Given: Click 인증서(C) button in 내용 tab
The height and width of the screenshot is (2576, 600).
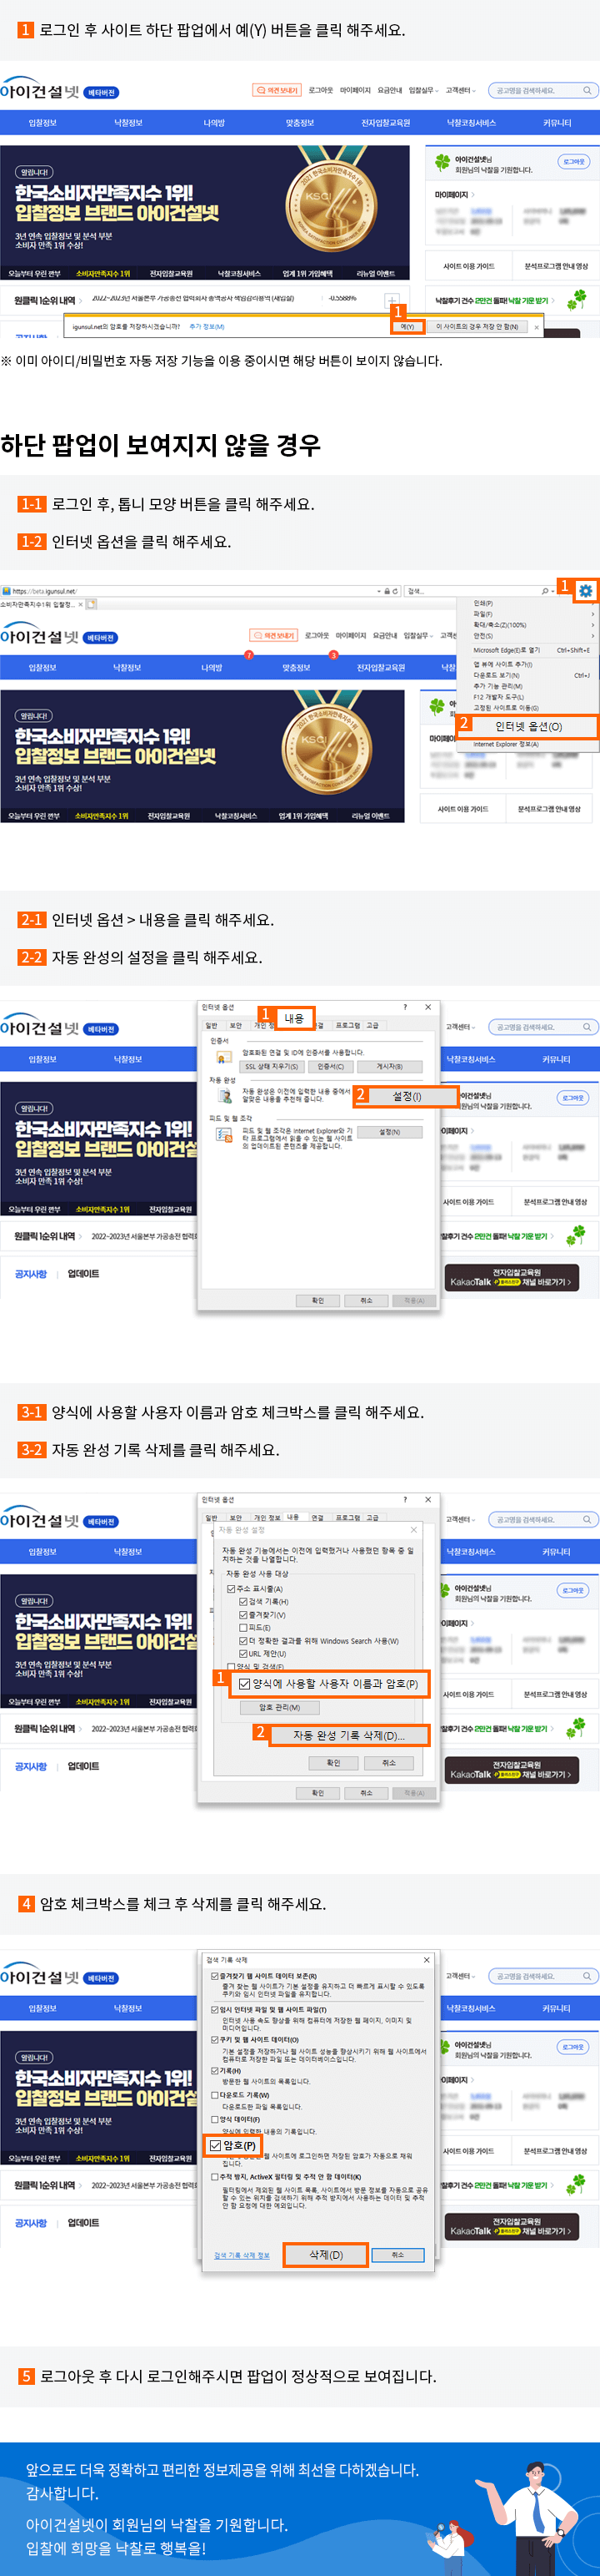Looking at the screenshot, I should [332, 1067].
